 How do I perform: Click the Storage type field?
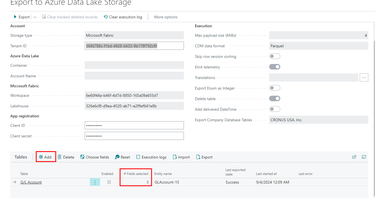[134, 35]
